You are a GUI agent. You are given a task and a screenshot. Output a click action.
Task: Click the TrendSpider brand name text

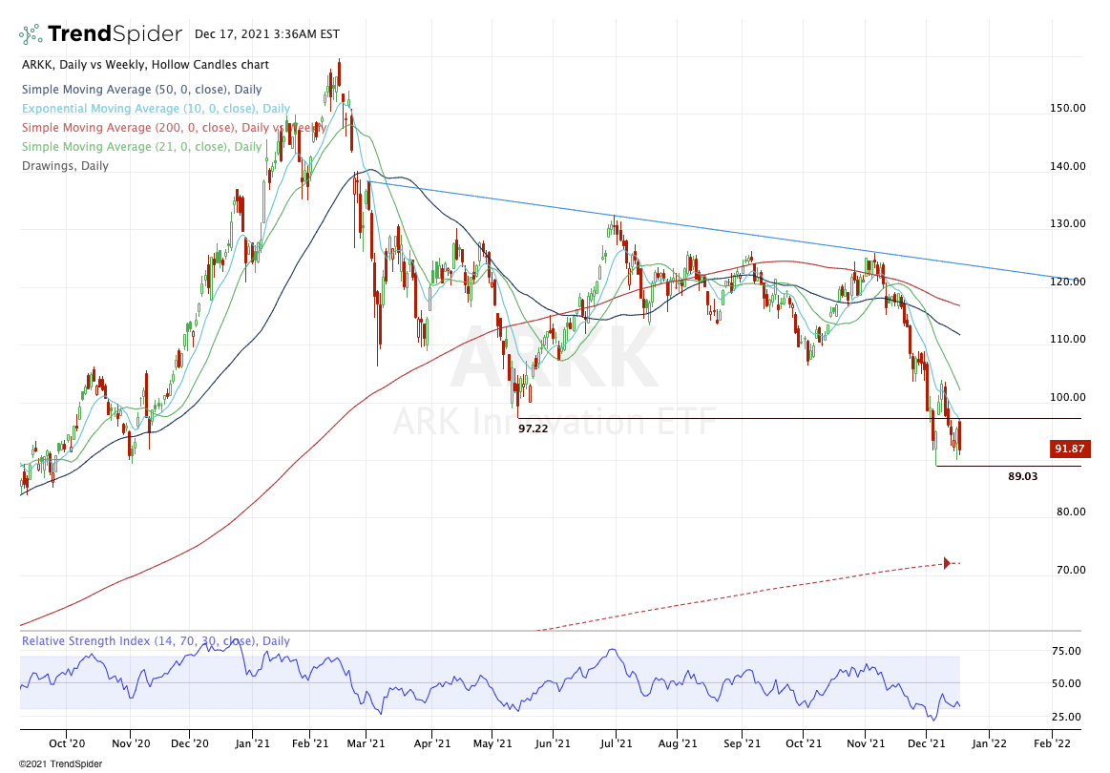(x=115, y=34)
